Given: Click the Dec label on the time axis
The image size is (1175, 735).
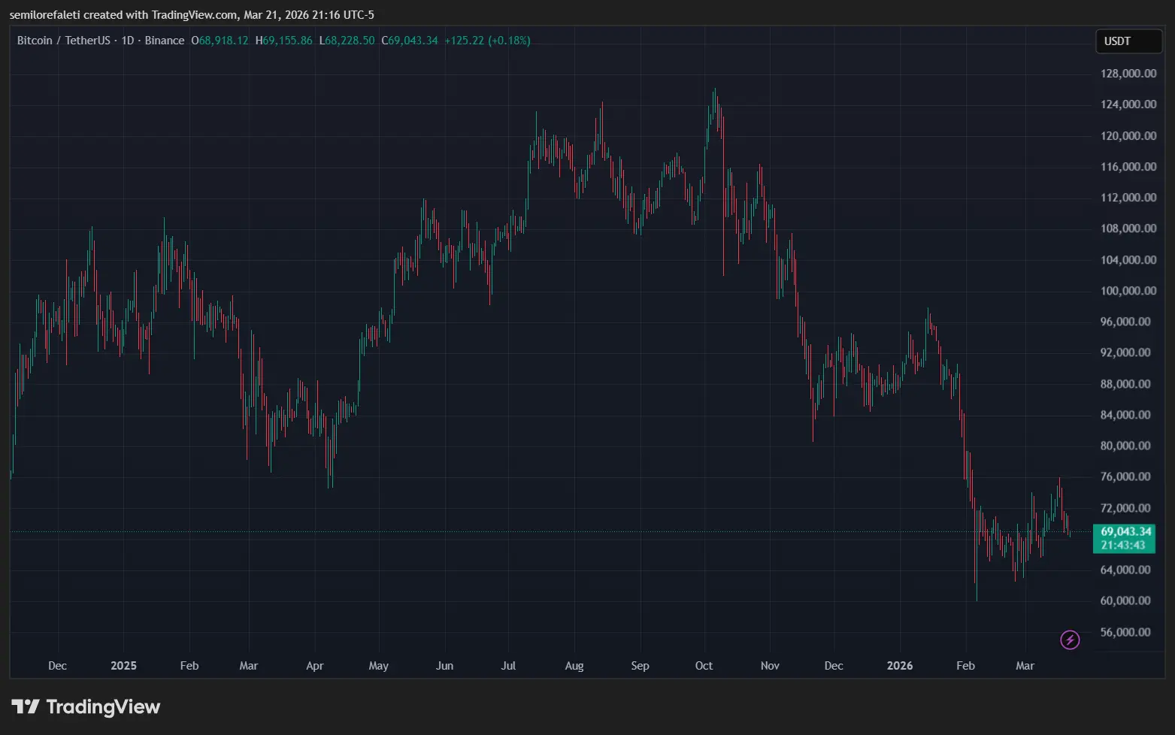Looking at the screenshot, I should pyautogui.click(x=57, y=666).
